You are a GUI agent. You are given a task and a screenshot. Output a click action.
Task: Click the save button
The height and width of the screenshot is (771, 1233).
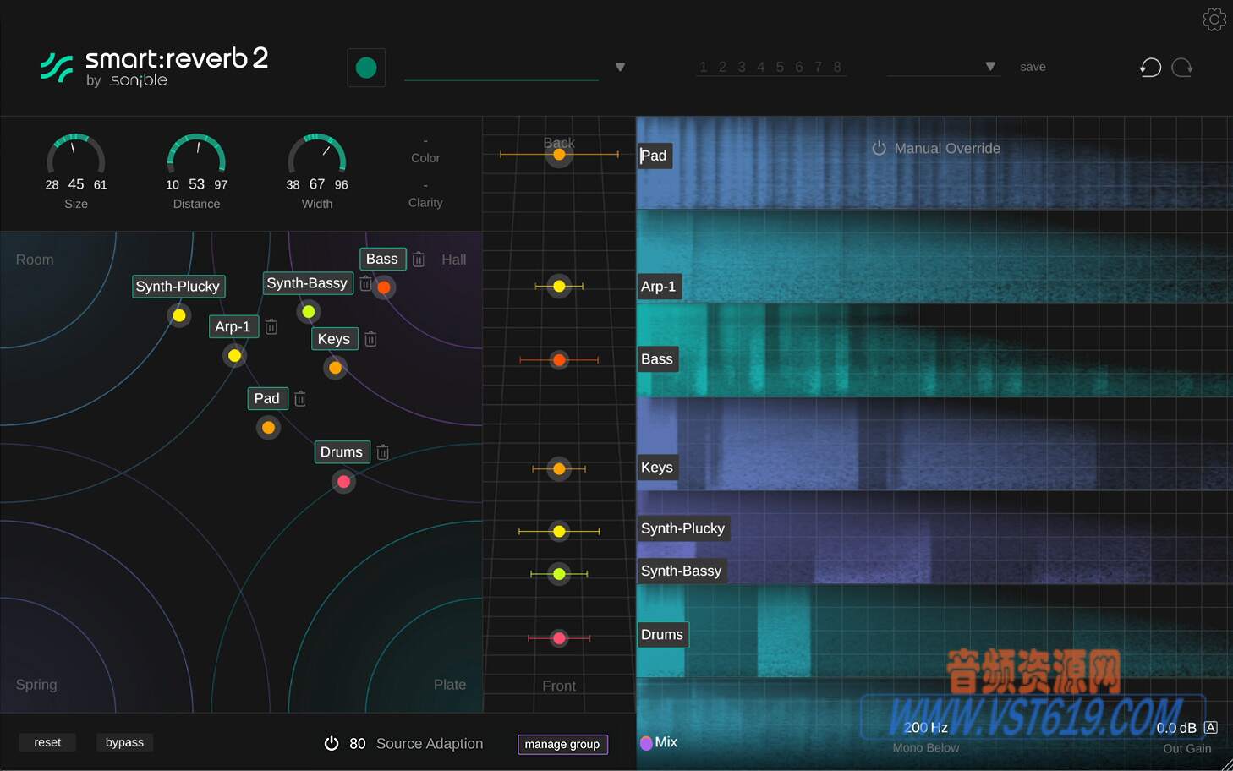point(1033,66)
